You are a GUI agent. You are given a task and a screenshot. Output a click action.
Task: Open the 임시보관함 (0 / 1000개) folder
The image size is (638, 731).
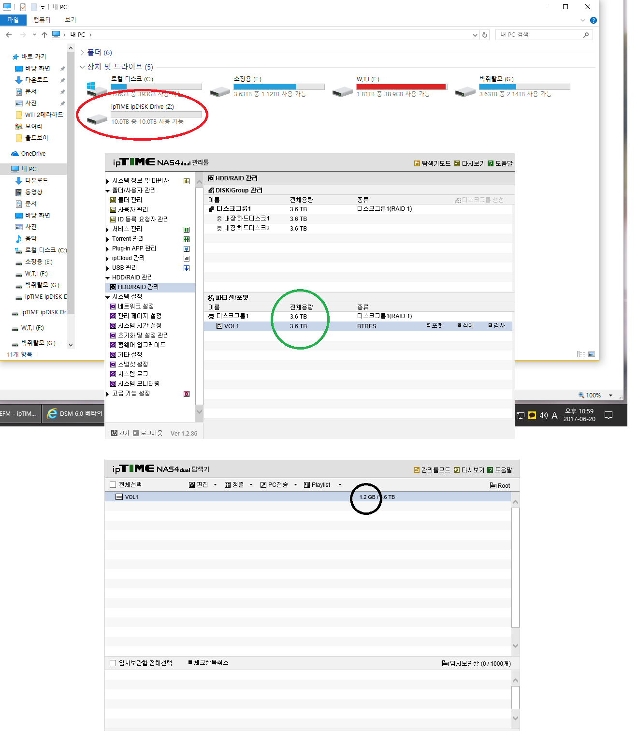476,663
